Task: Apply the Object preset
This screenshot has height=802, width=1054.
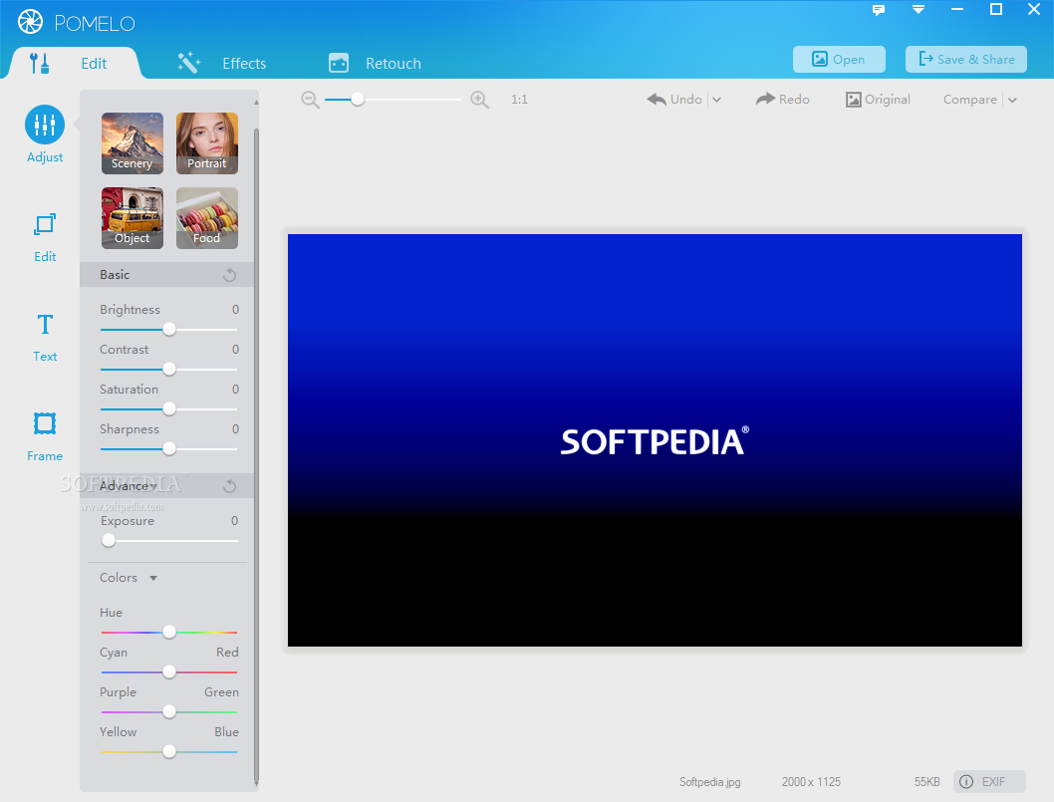Action: point(132,218)
